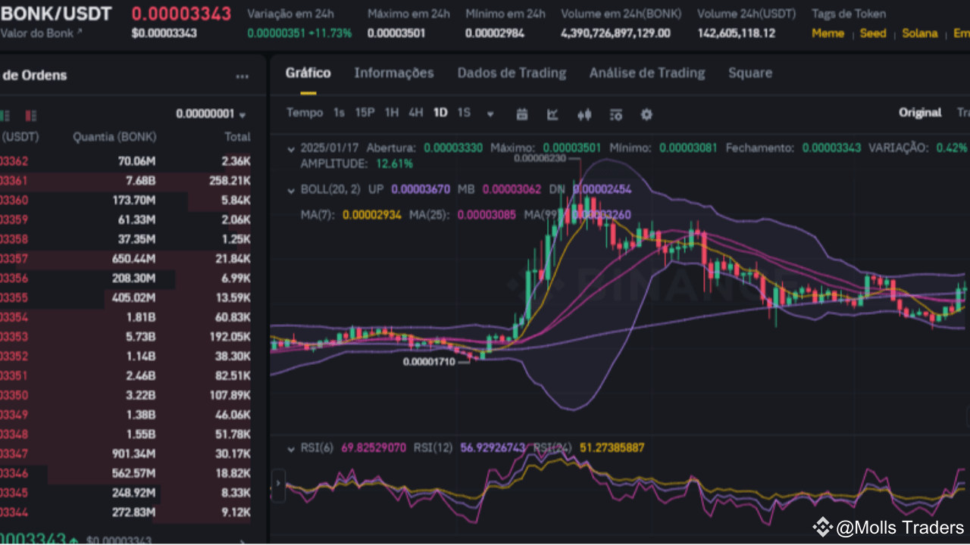Expand the collapsed side panel arrow
This screenshot has height=545, width=970.
(x=278, y=482)
